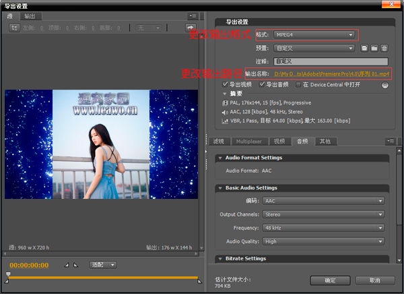404x294 pixels.
Task: Collapse Basic Audio Settings section
Action: pos(220,188)
